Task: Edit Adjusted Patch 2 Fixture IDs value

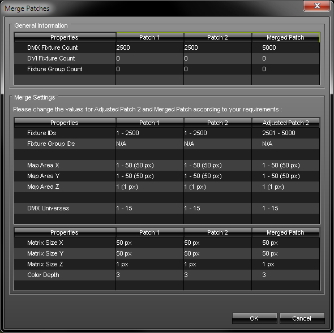Action: (x=286, y=133)
